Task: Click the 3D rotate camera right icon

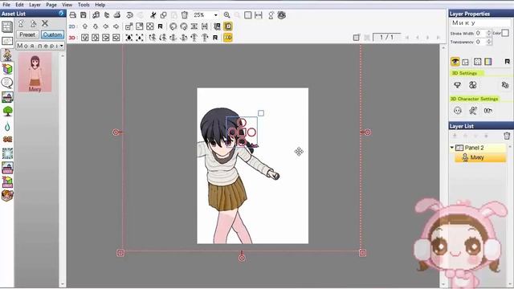Action: (x=116, y=38)
